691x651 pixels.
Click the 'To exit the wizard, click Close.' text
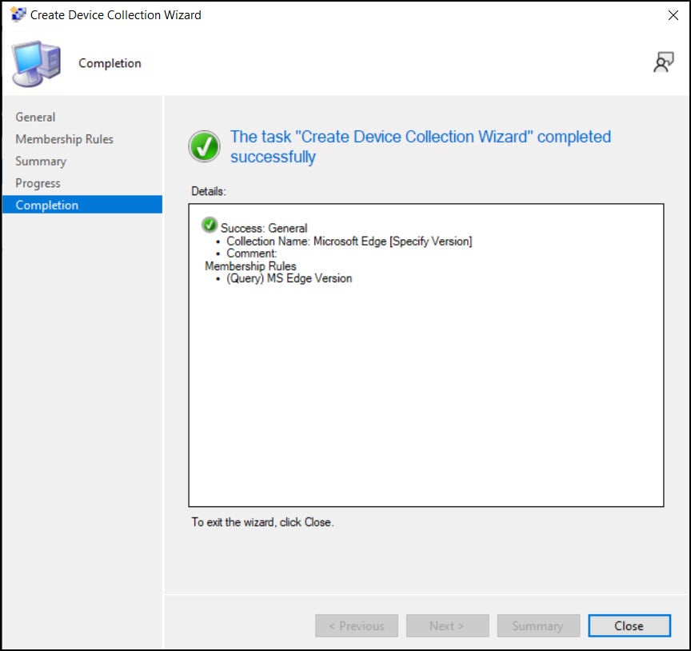click(262, 522)
